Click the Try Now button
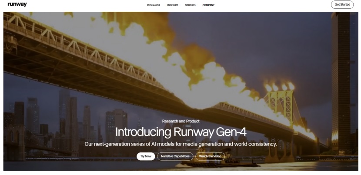The image size is (361, 175). (x=146, y=156)
